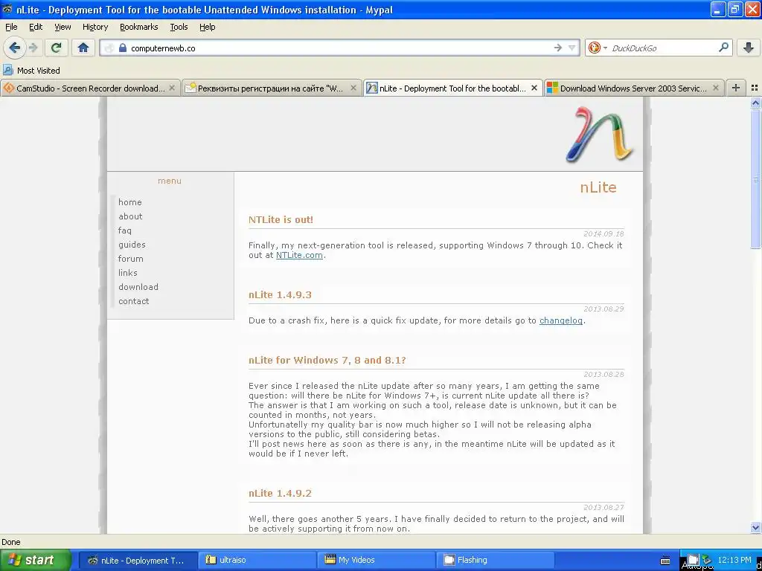Click 'nLite for Windows 7, 8 and 8.1?' heading
The image size is (762, 571).
(x=327, y=361)
